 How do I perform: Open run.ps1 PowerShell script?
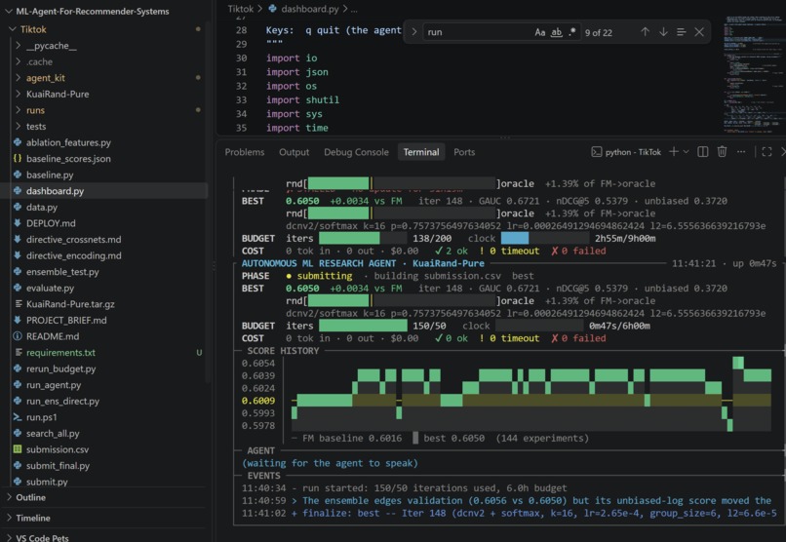coord(41,417)
